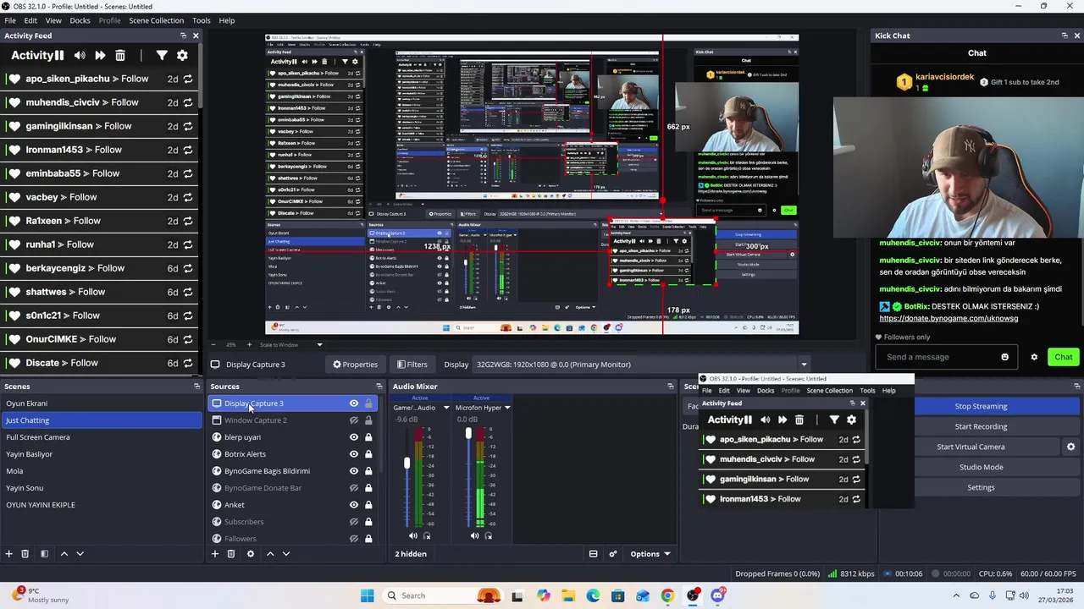Open Advanced Audio Properties gears icon
Viewport: 1084px width, 609px height.
click(x=613, y=554)
